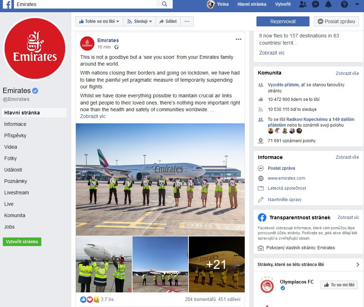The height and width of the screenshot is (307, 364).
Task: Open the Messenger icon in top bar
Action: point(315,4)
